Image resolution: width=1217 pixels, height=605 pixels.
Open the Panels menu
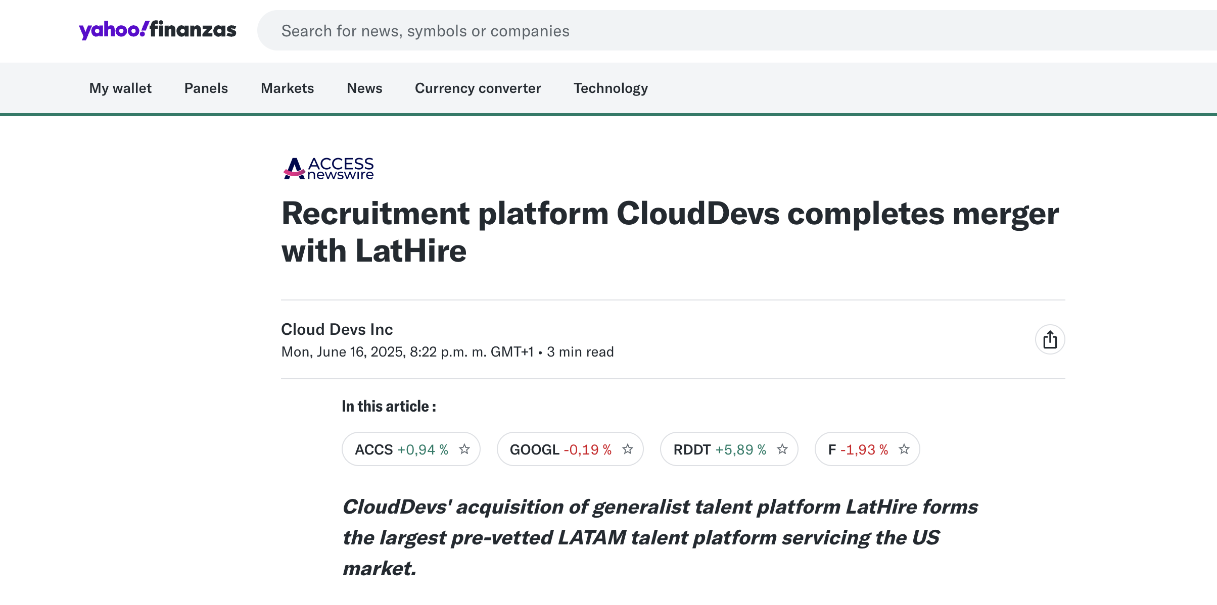click(206, 88)
